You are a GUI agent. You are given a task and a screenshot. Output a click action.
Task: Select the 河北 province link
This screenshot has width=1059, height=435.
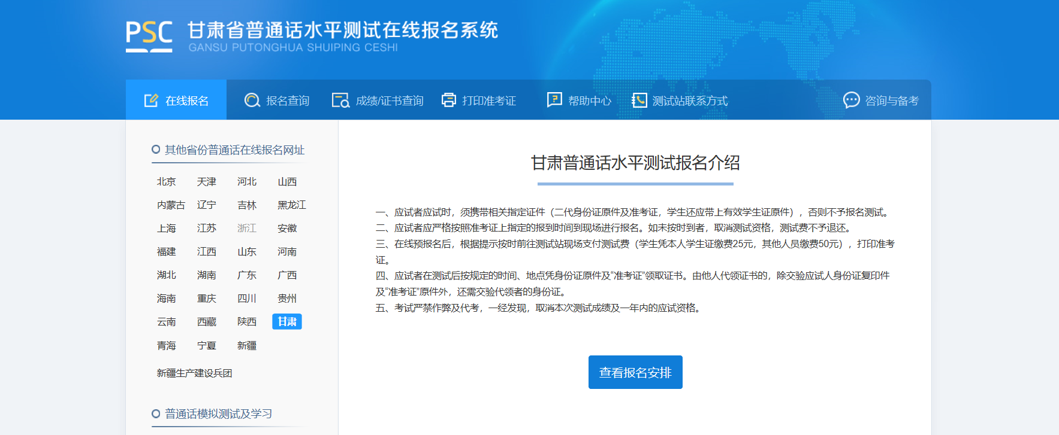(x=247, y=181)
